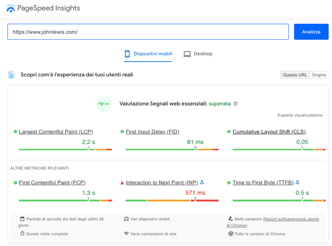Click the PageSpeed Insights logo icon
This screenshot has width=332, height=246.
click(11, 8)
